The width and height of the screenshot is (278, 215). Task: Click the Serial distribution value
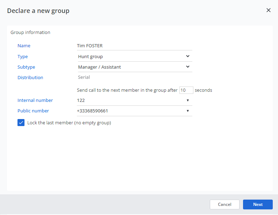point(84,77)
